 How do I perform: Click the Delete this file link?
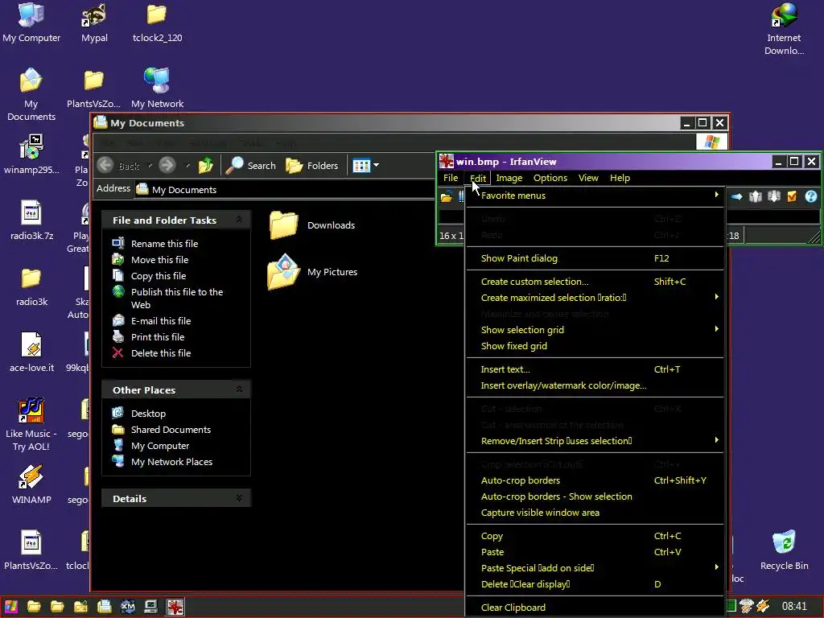pyautogui.click(x=161, y=353)
